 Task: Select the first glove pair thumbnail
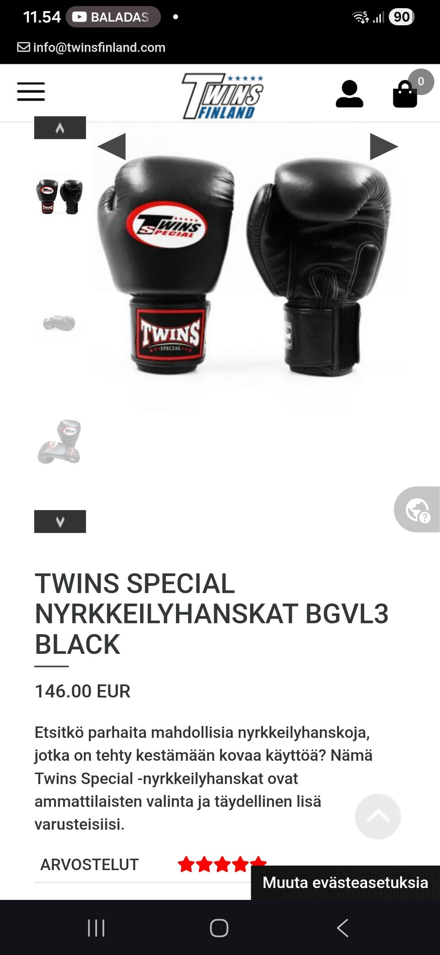(60, 197)
